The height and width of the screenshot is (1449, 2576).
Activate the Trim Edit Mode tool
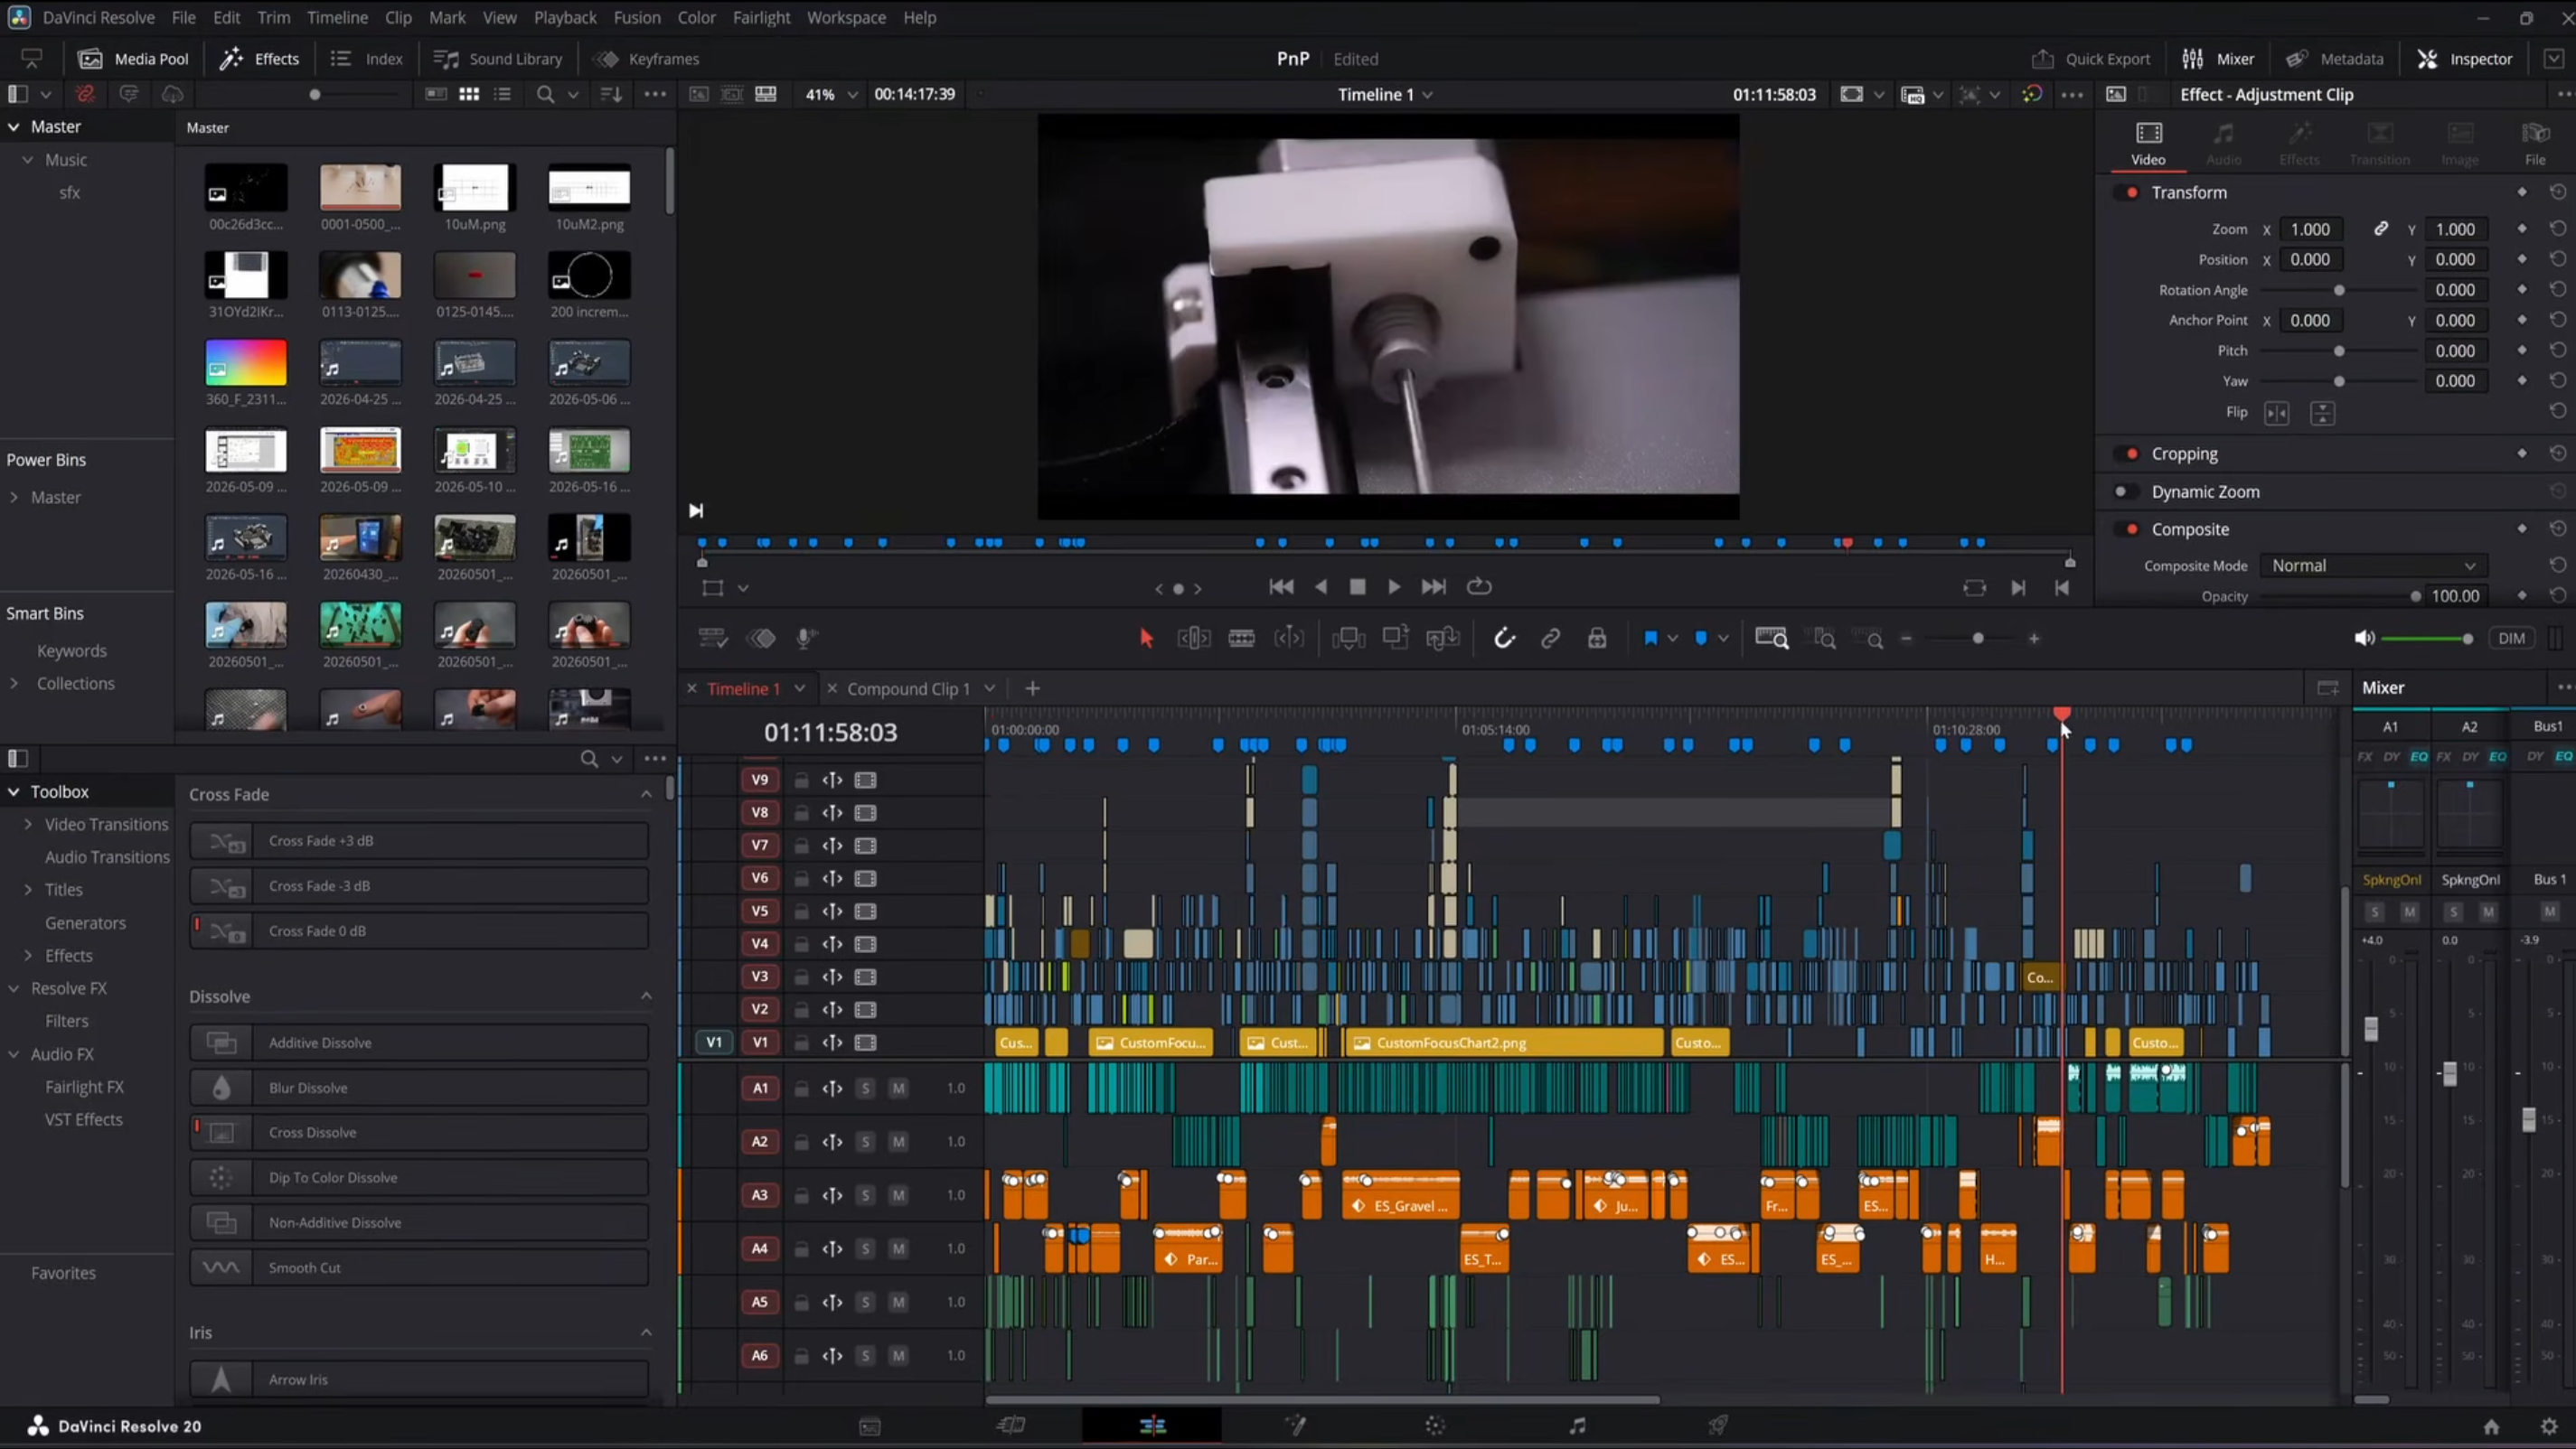(1194, 639)
